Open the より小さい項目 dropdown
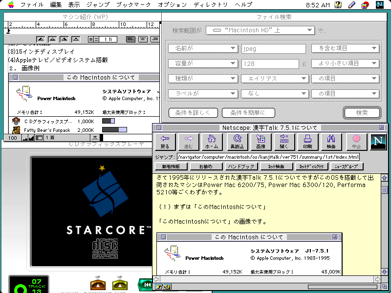391x293 pixels. coord(346,63)
